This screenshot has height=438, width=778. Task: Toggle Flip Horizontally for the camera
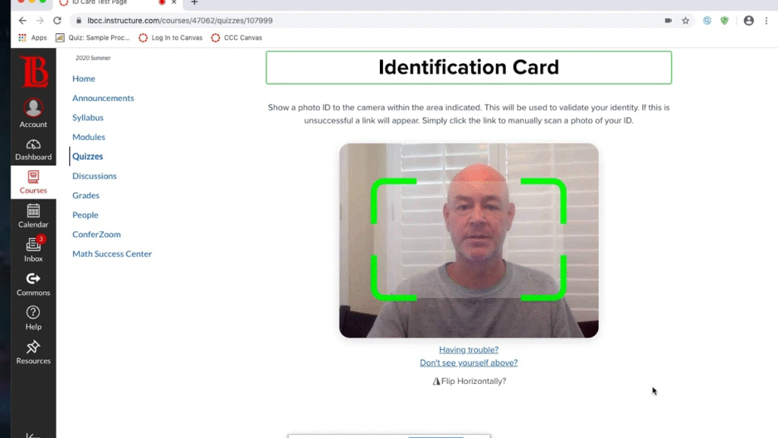coord(469,381)
